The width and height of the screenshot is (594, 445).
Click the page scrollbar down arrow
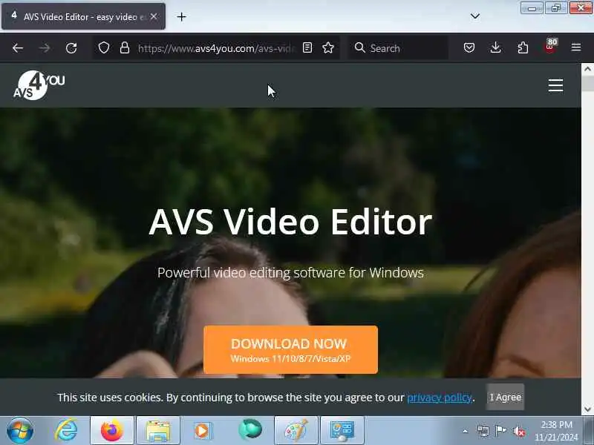pyautogui.click(x=587, y=409)
